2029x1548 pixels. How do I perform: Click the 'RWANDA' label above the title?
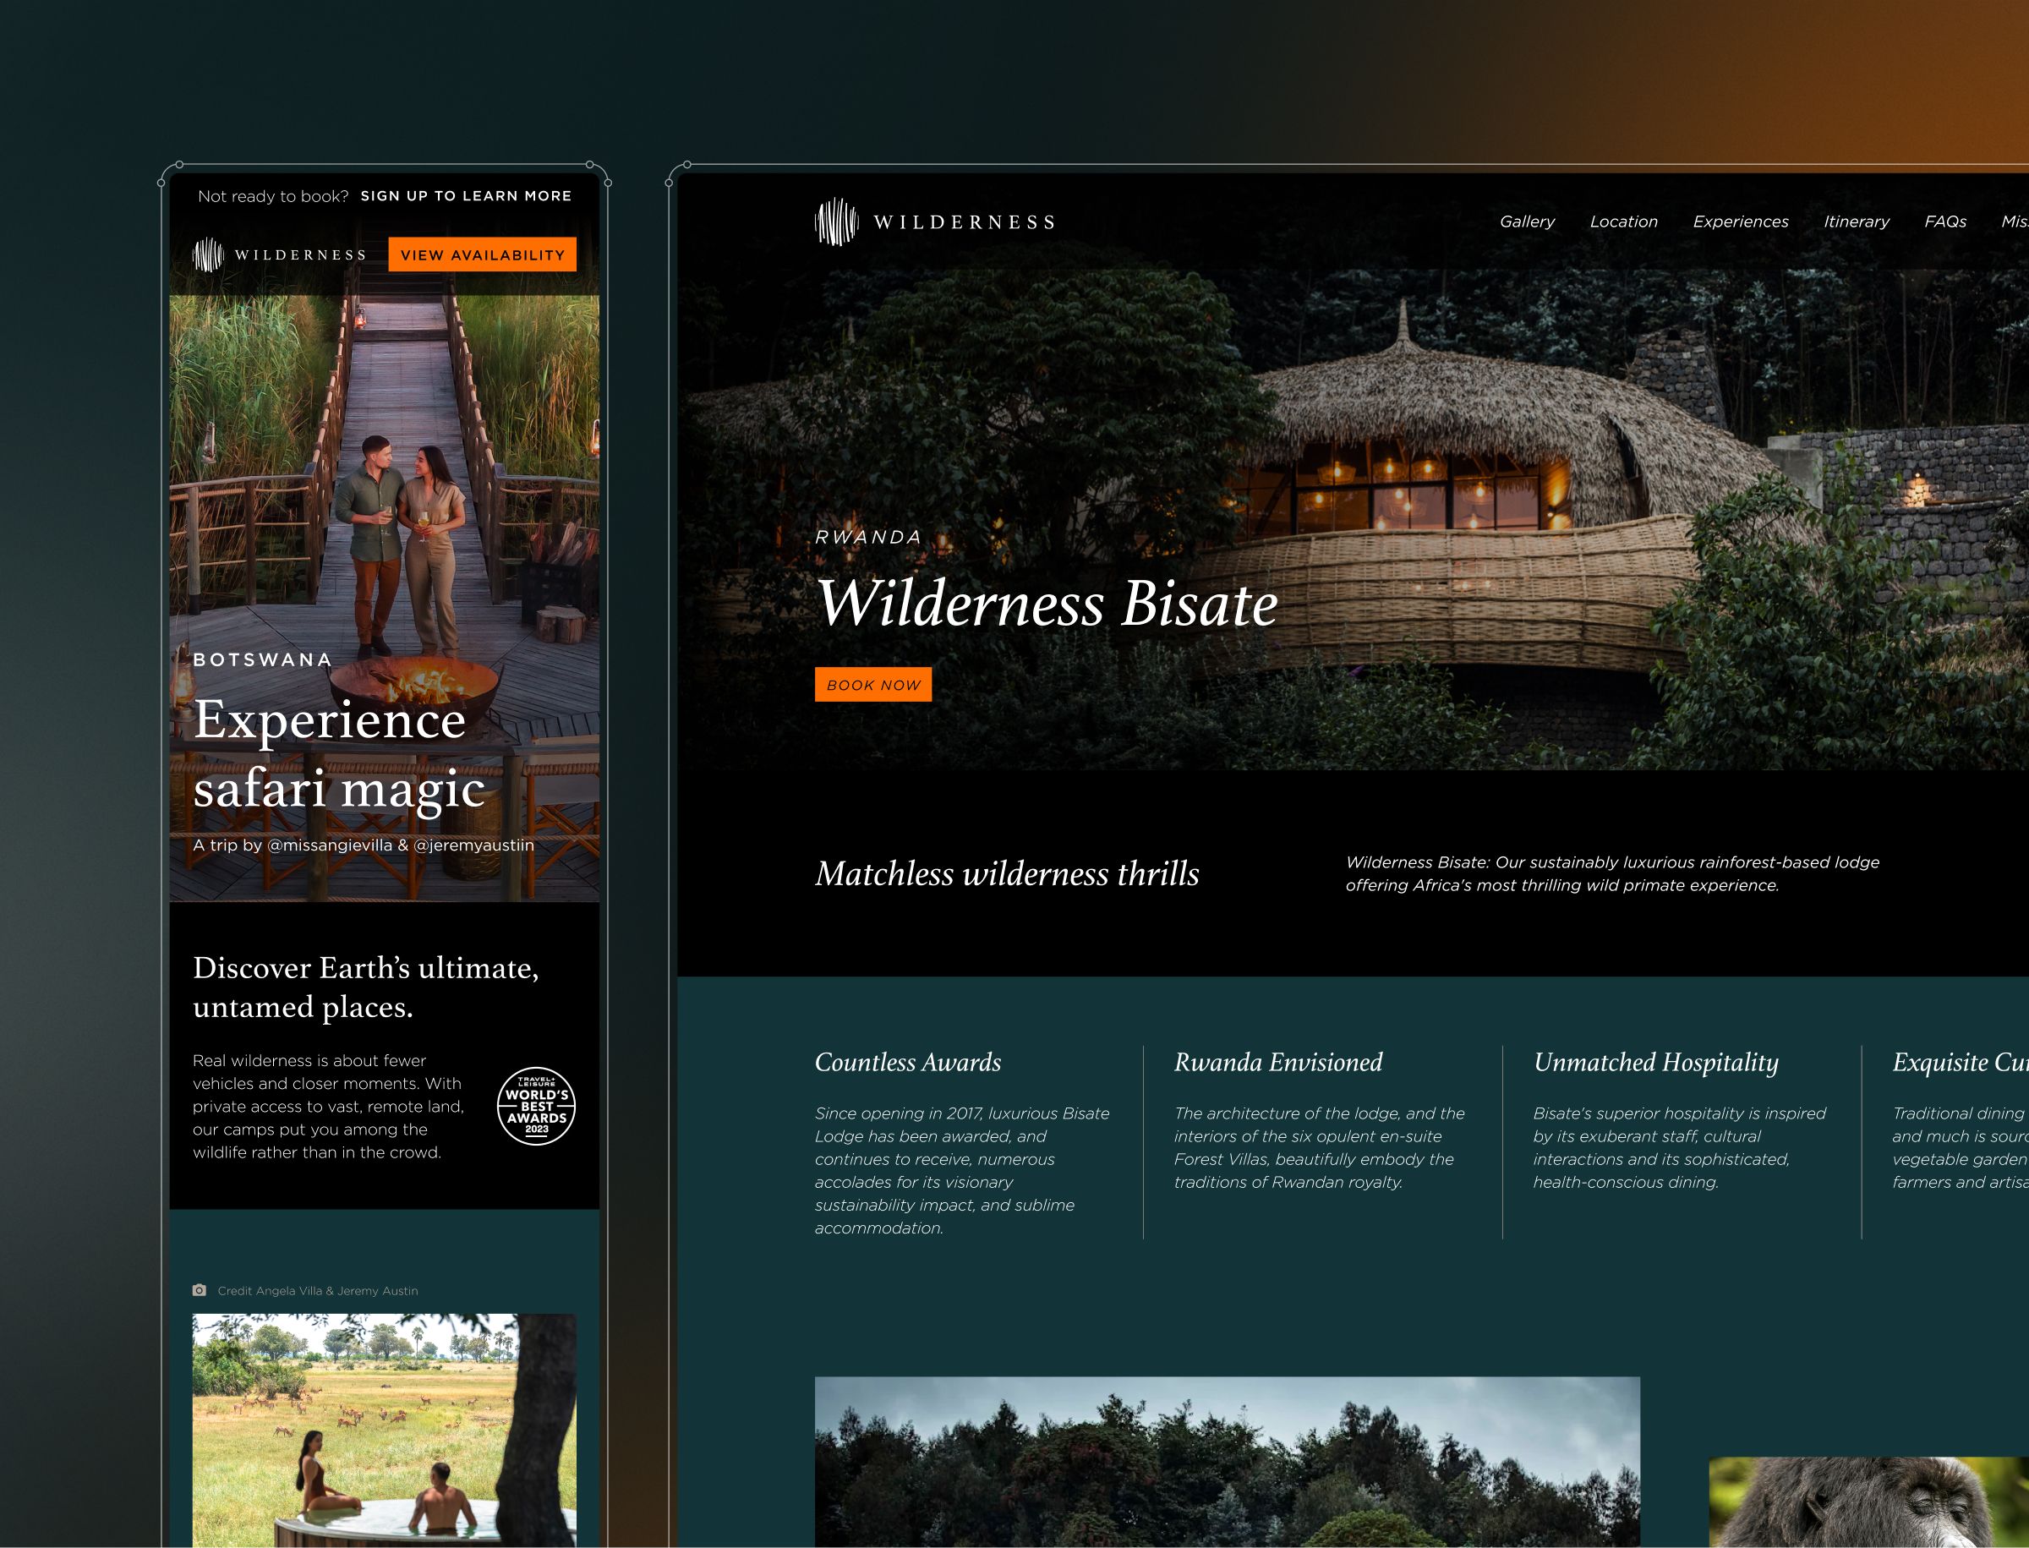(868, 537)
